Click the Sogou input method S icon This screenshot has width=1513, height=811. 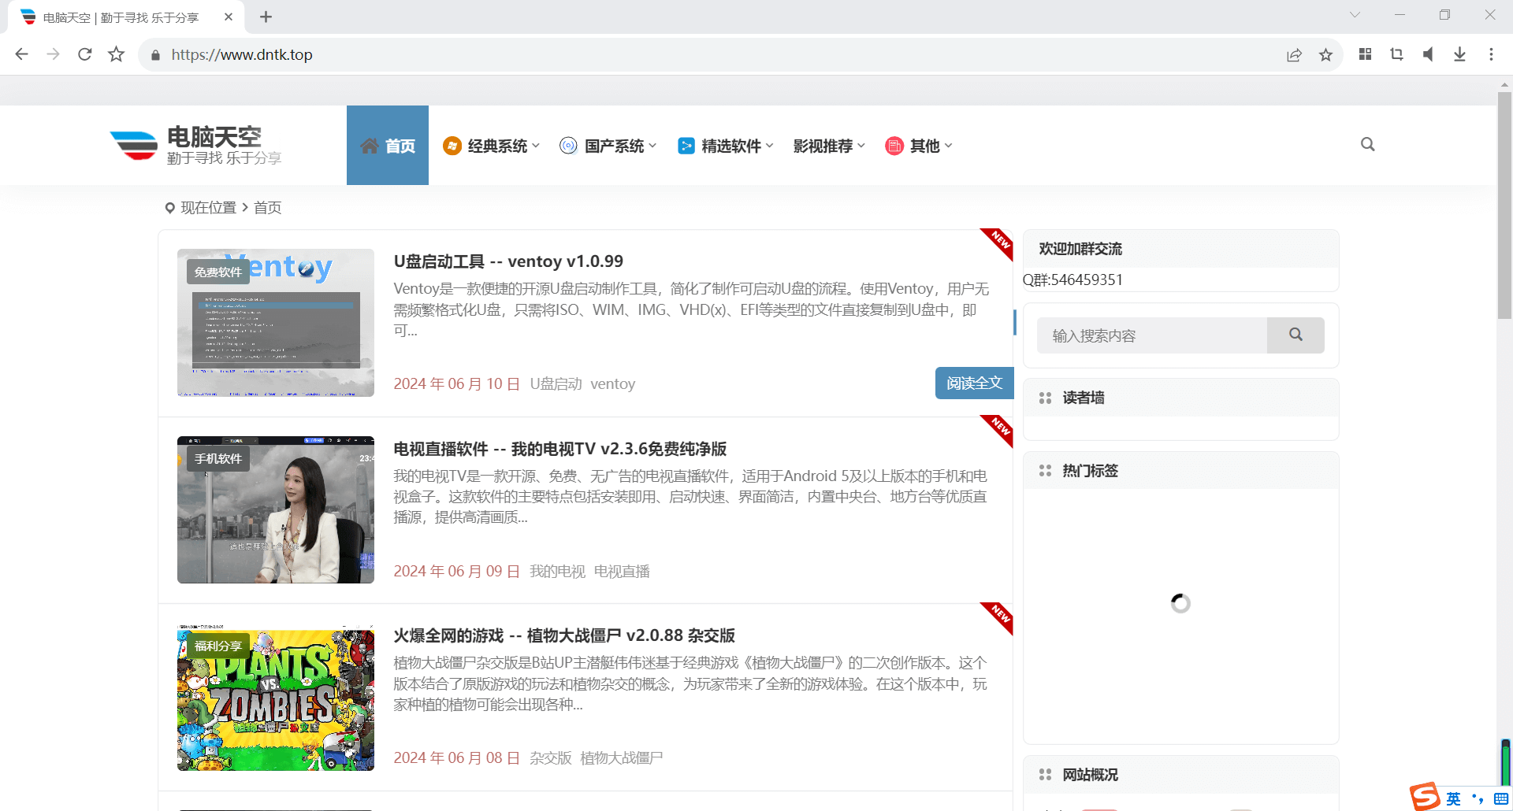coord(1425,797)
